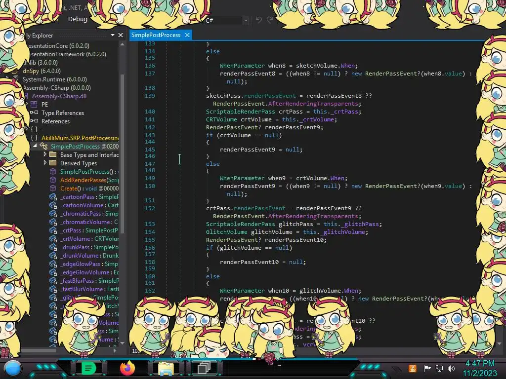Image resolution: width=506 pixels, height=379 pixels.
Task: Select the _fastBlurVolume field
Action: click(89, 289)
